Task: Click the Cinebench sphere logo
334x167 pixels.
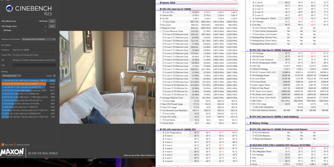Action: point(9,8)
